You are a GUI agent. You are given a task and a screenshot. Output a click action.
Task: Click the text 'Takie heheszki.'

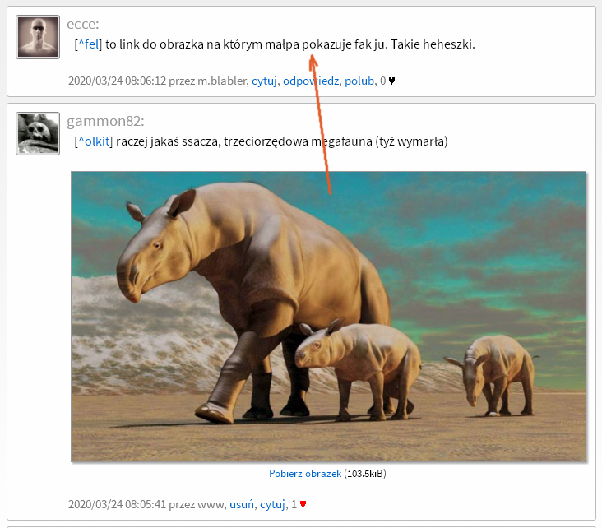coord(433,44)
